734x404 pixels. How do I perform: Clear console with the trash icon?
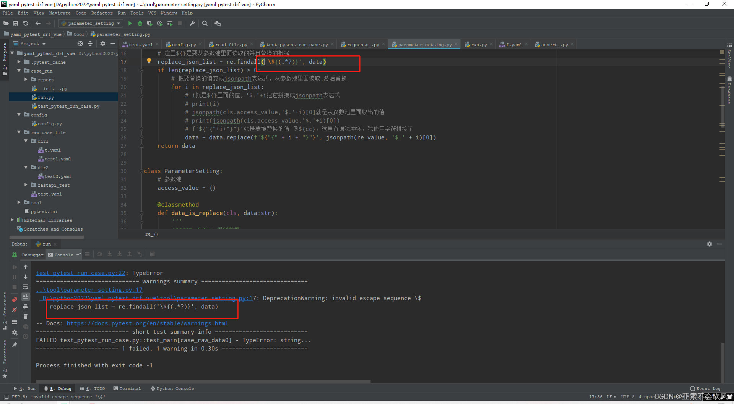(26, 316)
